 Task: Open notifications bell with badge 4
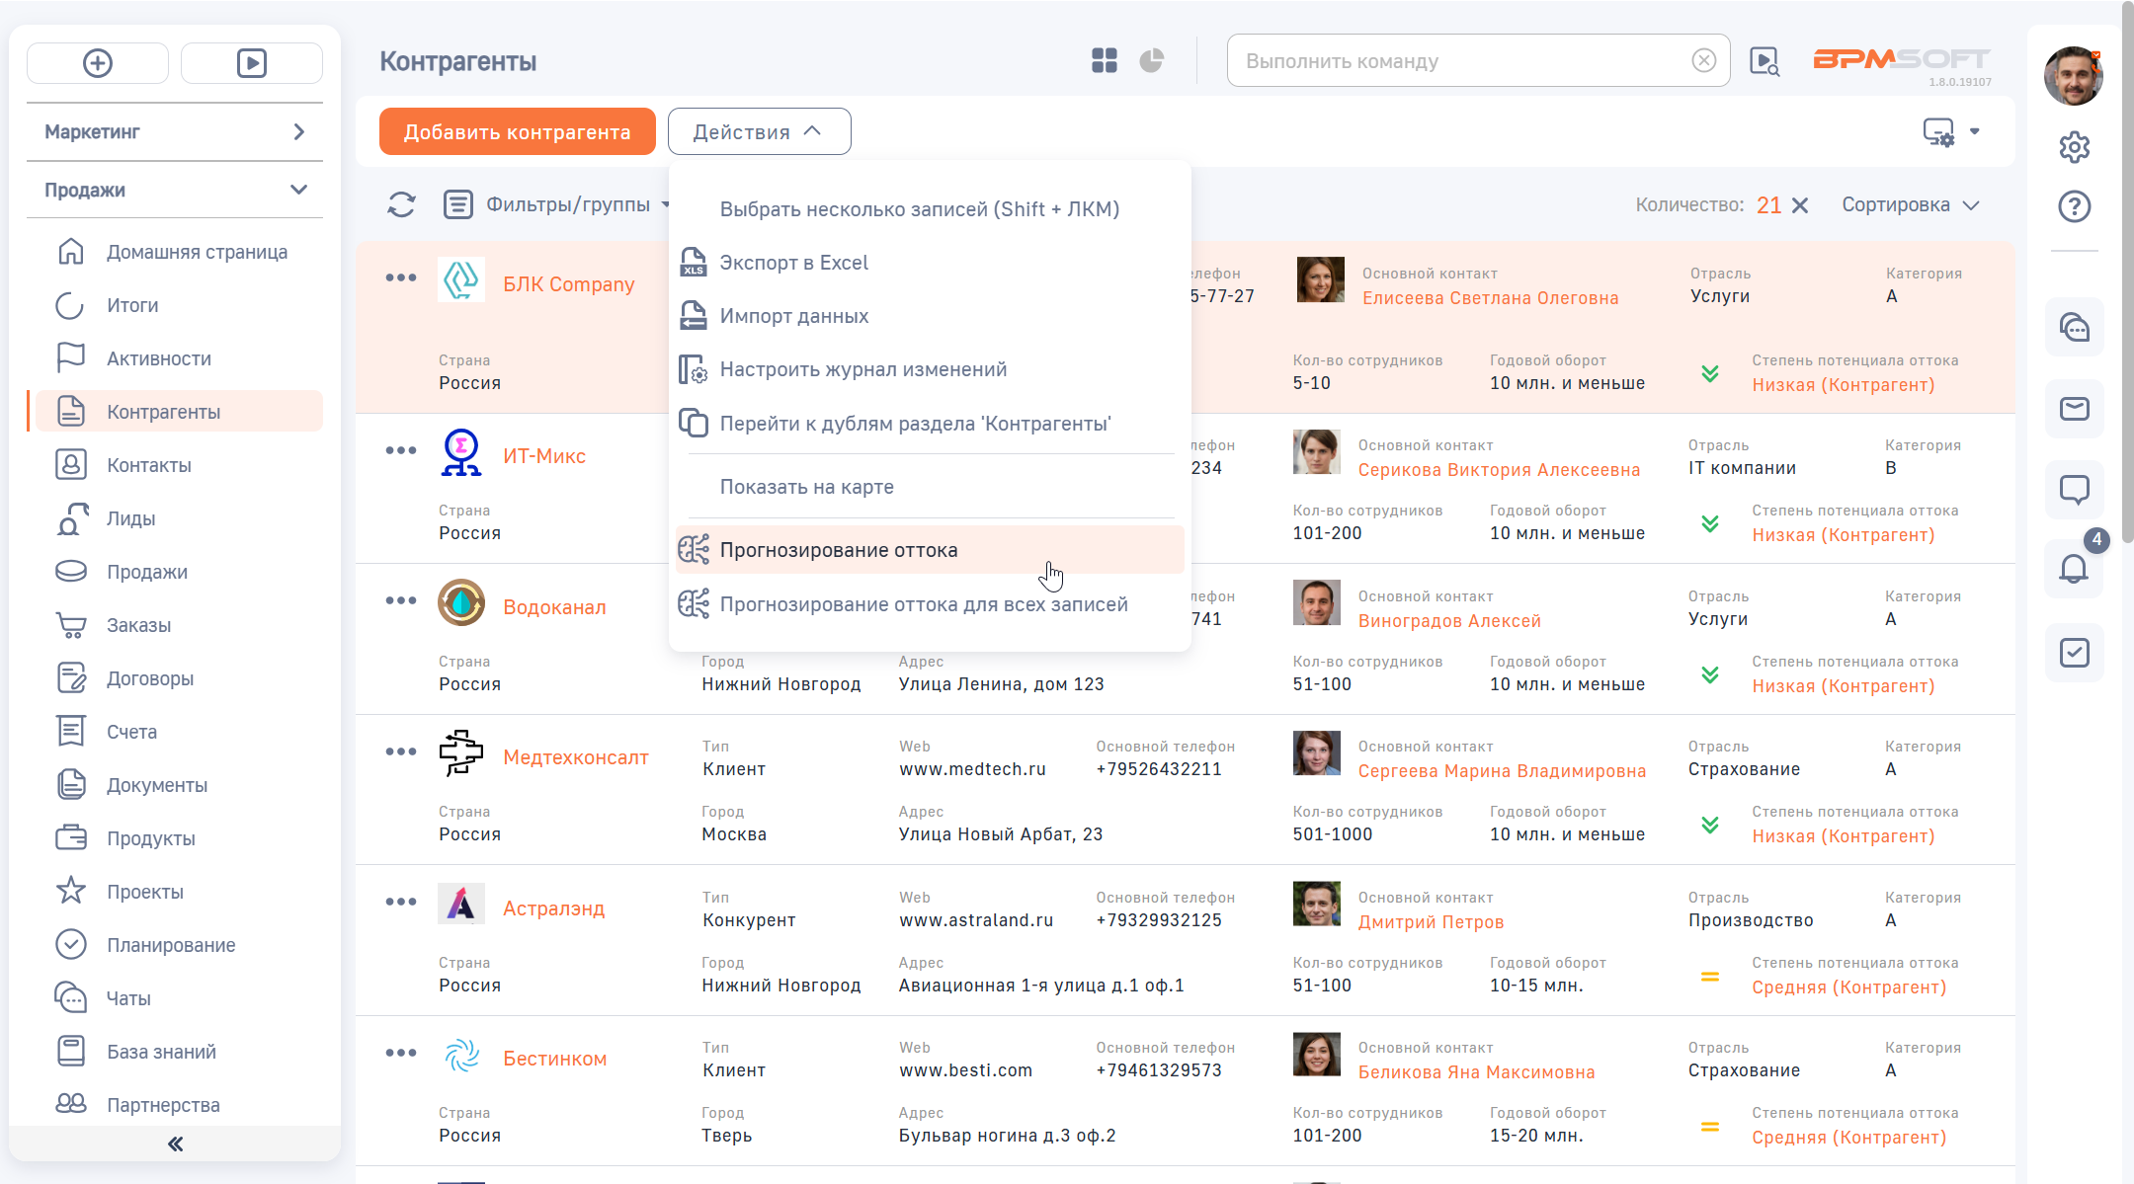[2075, 569]
